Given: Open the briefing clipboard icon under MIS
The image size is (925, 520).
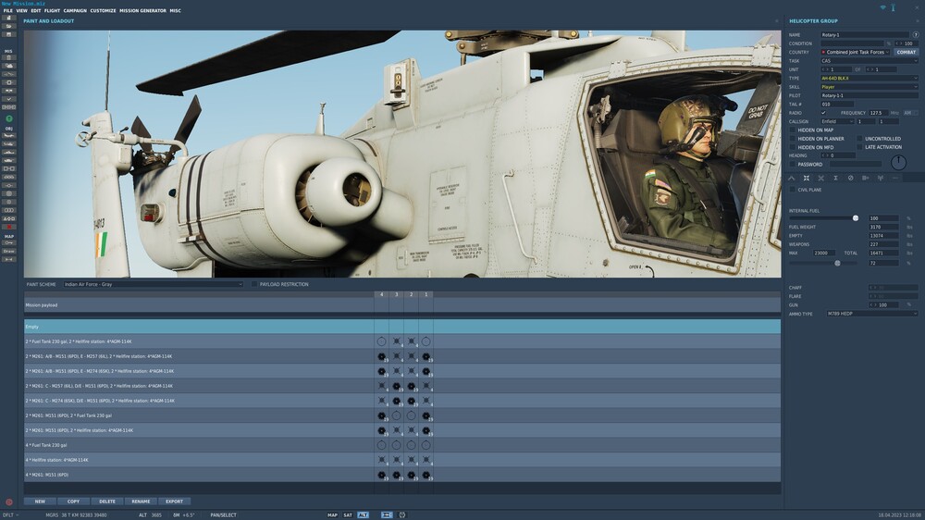Looking at the screenshot, I should pos(9,58).
